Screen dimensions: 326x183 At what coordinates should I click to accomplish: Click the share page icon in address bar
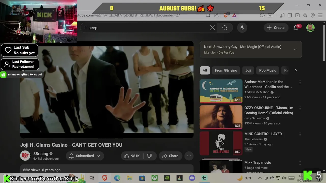point(216,15)
